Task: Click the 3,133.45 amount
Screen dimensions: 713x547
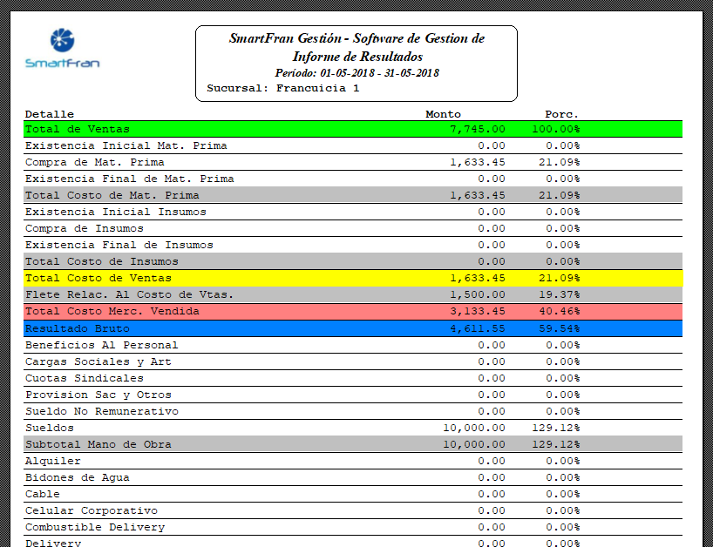Action: tap(478, 311)
